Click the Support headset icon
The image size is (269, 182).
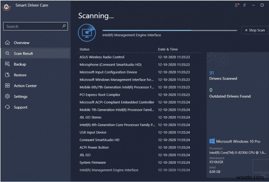click(8, 107)
